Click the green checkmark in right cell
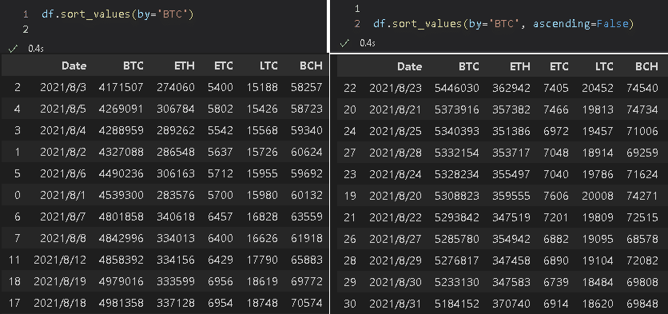The image size is (668, 314). tap(344, 43)
